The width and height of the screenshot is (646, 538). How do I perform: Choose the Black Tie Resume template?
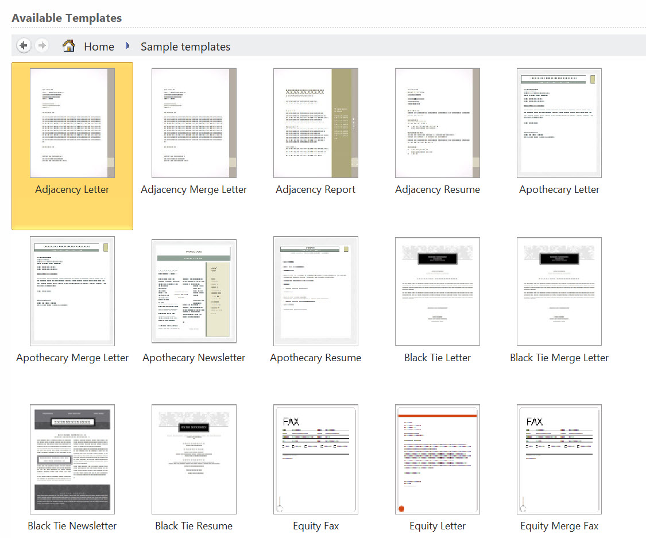click(194, 459)
